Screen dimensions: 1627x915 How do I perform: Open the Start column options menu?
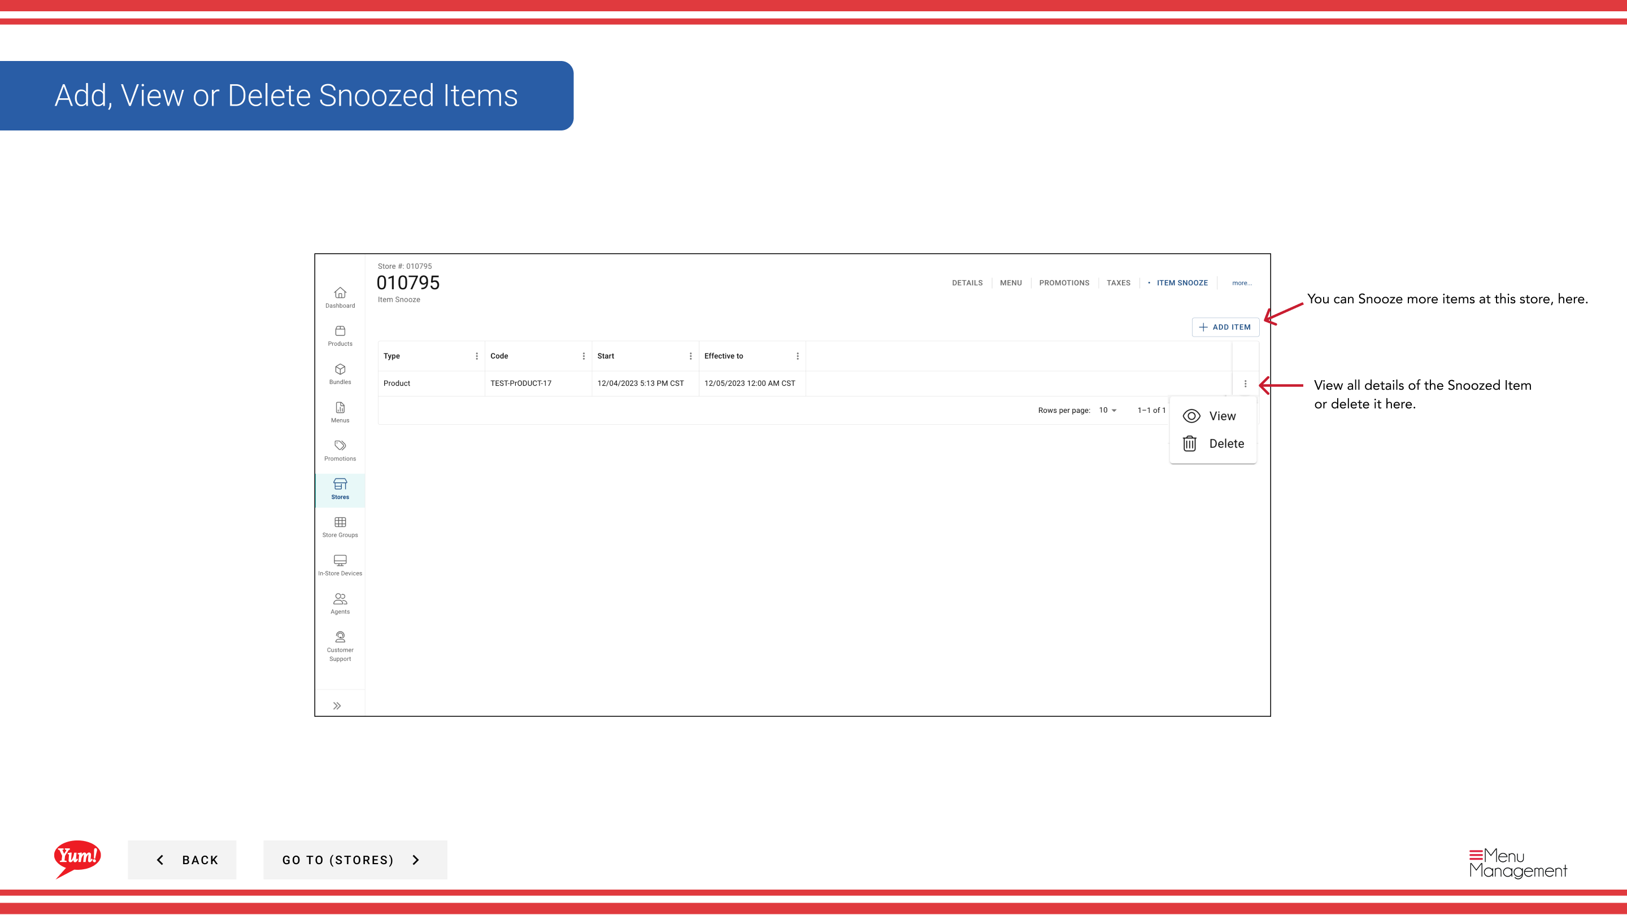(x=690, y=356)
